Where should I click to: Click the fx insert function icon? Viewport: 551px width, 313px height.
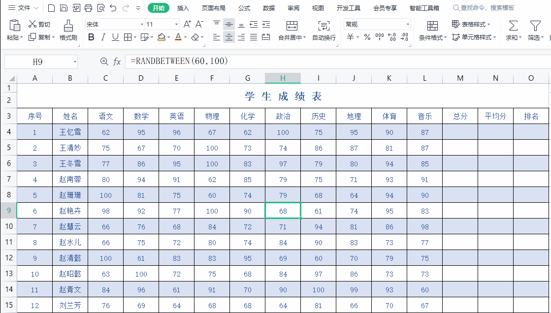tap(117, 62)
